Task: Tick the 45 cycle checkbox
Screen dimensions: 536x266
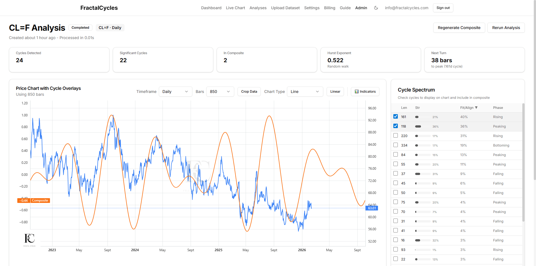Action: tap(396, 183)
